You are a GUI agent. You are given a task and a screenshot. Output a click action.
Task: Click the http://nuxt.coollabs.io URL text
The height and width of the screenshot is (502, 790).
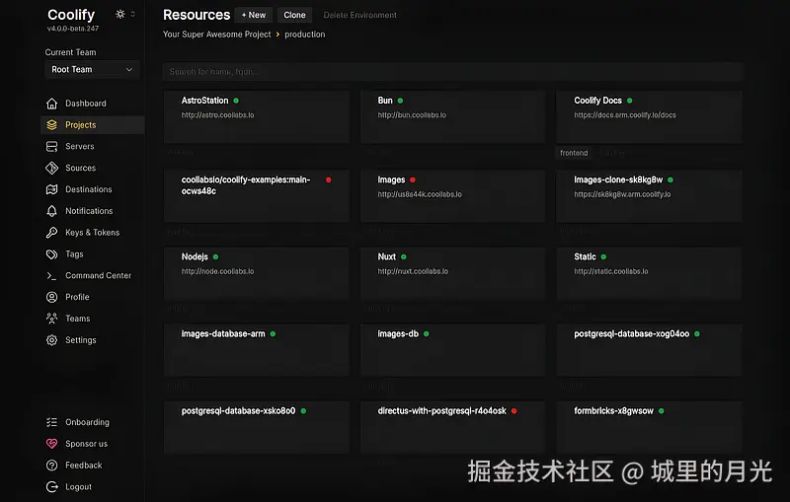413,271
